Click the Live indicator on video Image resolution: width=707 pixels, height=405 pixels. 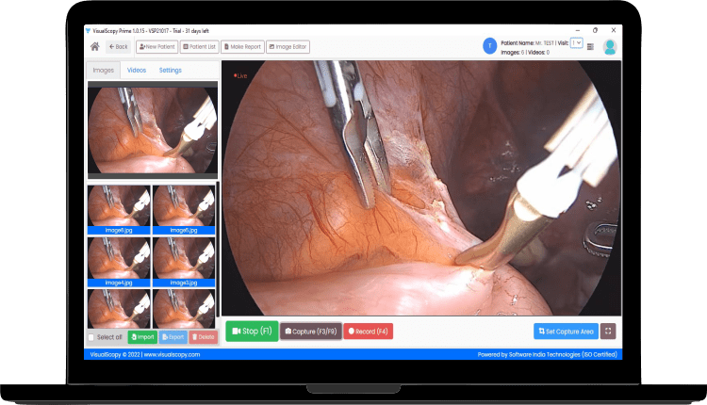240,75
